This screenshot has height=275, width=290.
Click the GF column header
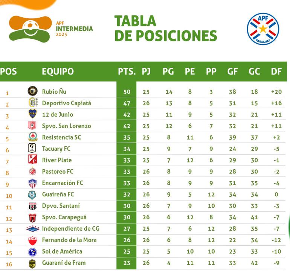tap(232, 71)
